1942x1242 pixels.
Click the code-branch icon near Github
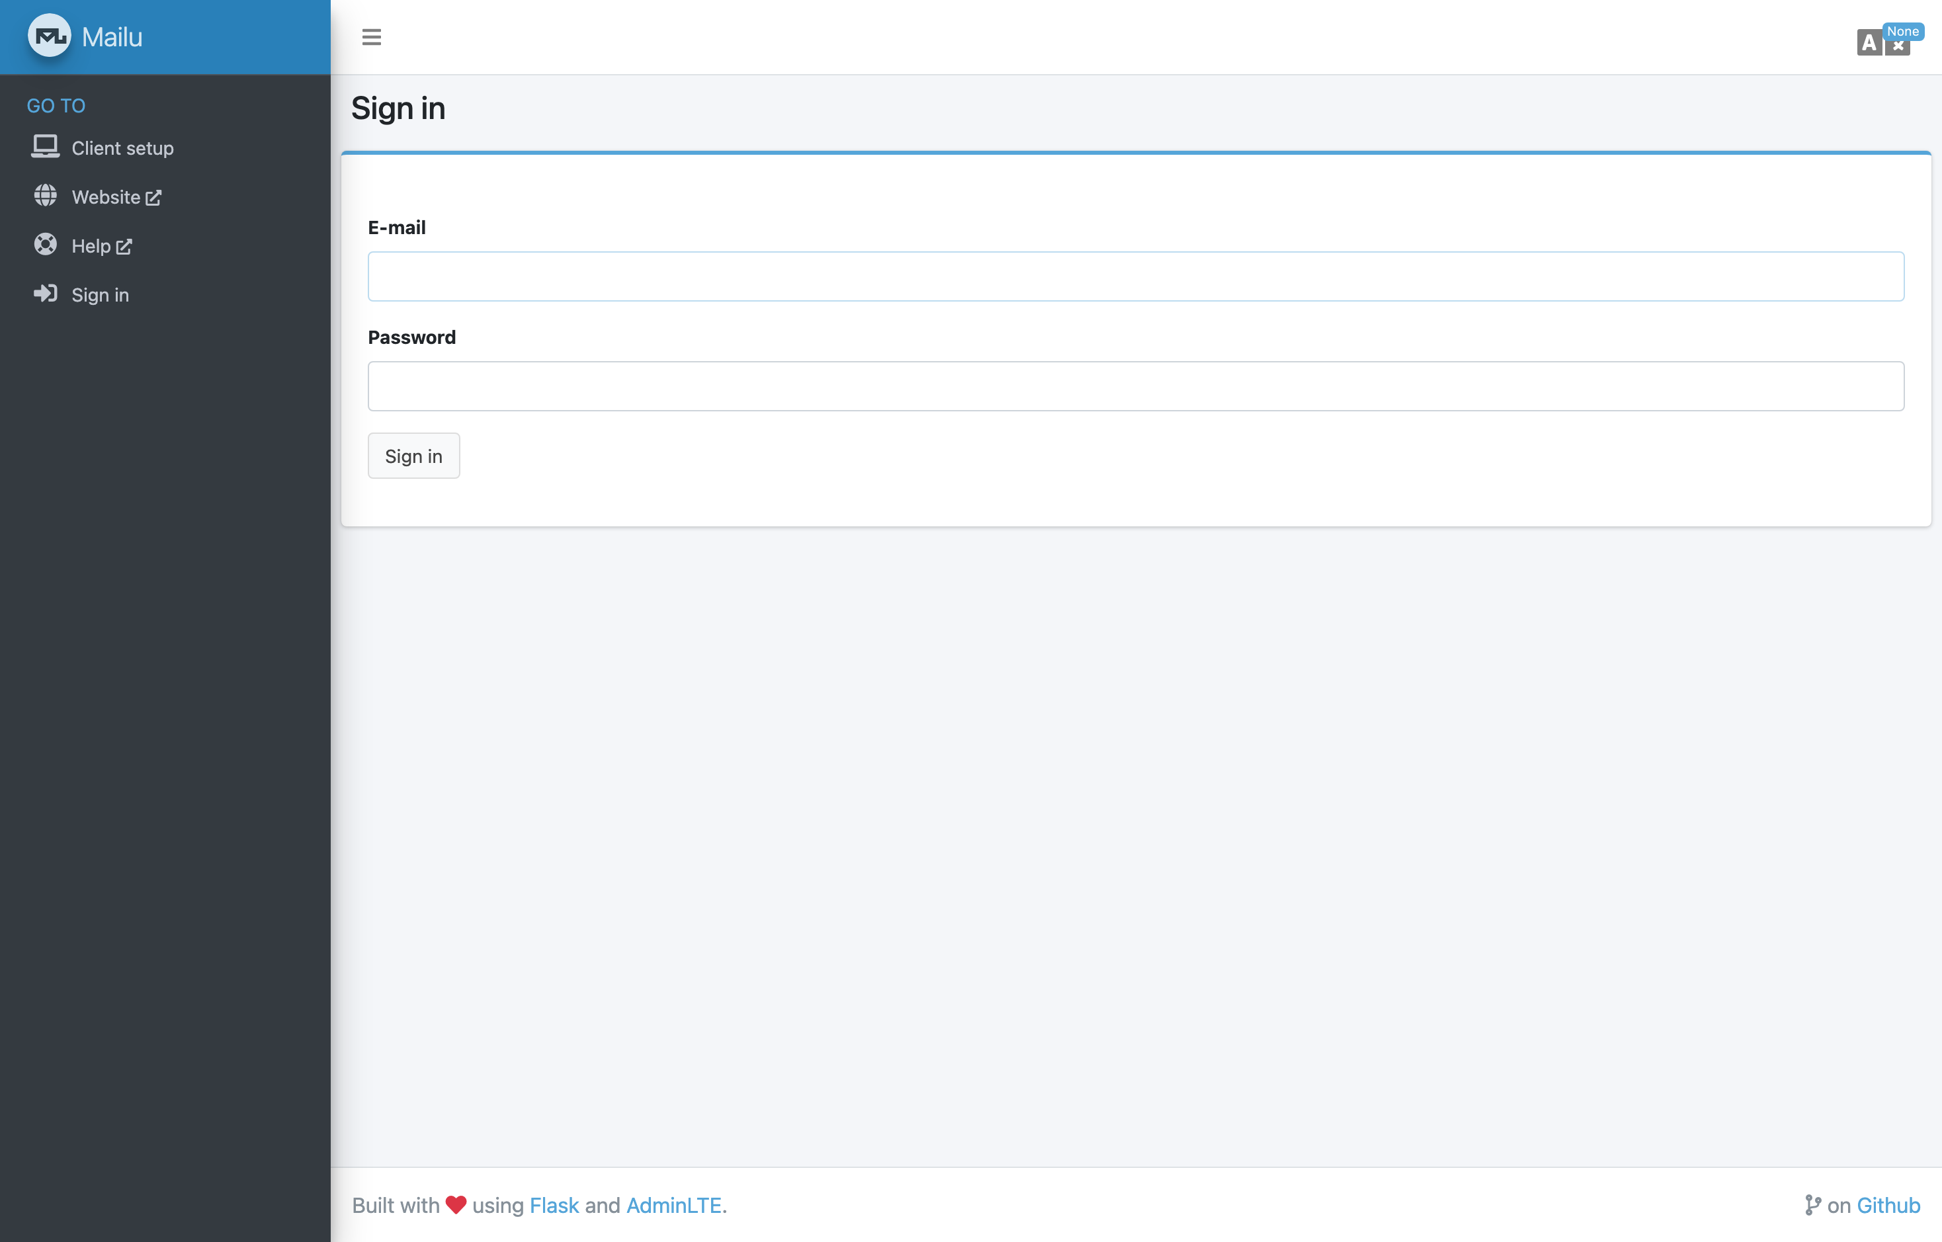pos(1813,1205)
